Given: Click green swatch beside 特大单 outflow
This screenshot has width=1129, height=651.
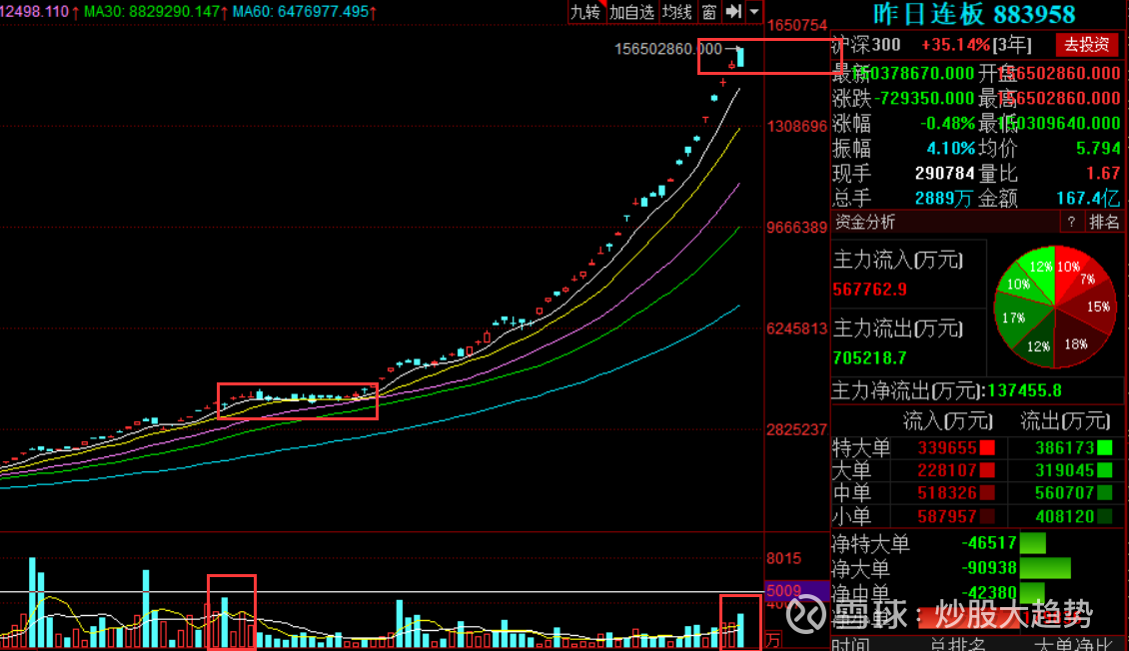Looking at the screenshot, I should [1104, 448].
